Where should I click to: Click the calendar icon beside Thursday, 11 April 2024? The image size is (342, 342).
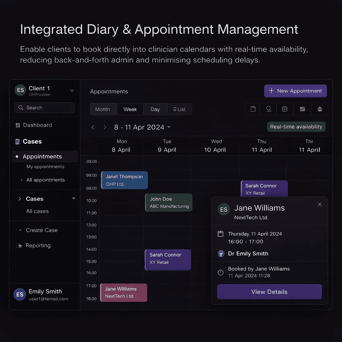coord(220,234)
